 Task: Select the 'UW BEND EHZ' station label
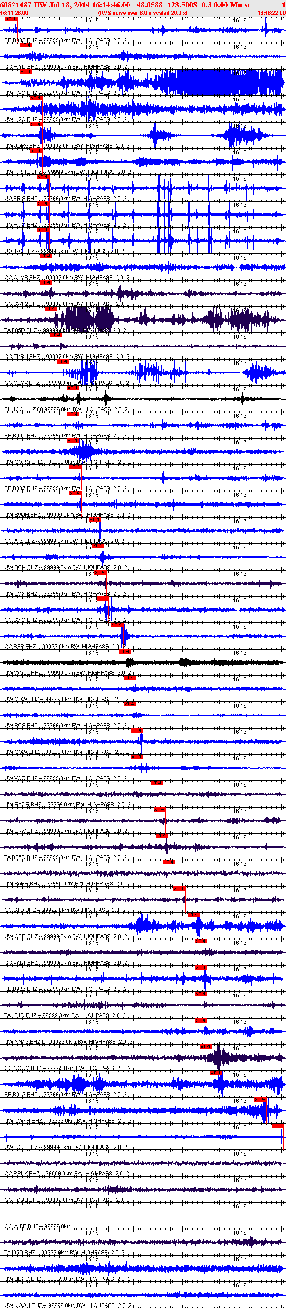(23, 1280)
